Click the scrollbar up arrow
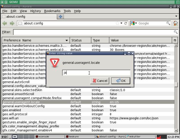180x139 pixels. coord(176,45)
